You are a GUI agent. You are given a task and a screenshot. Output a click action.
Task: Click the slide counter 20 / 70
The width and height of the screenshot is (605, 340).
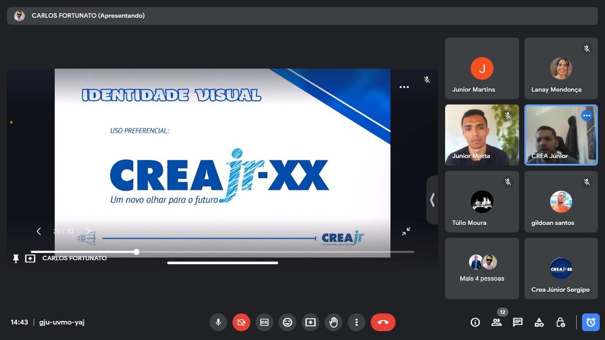63,231
